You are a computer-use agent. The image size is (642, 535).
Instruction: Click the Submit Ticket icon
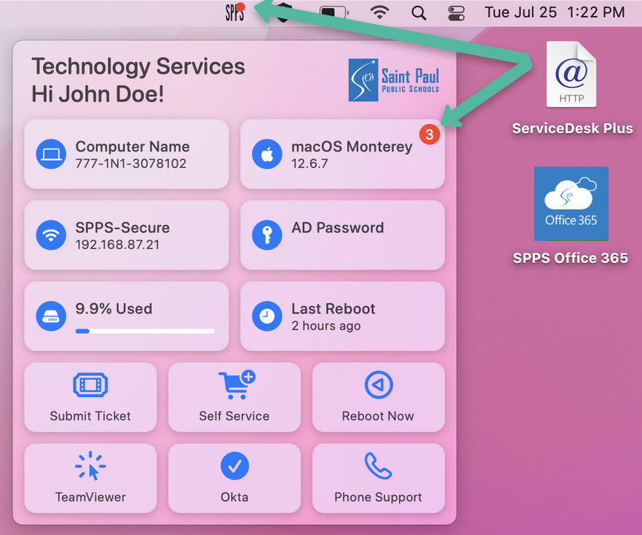(x=90, y=385)
